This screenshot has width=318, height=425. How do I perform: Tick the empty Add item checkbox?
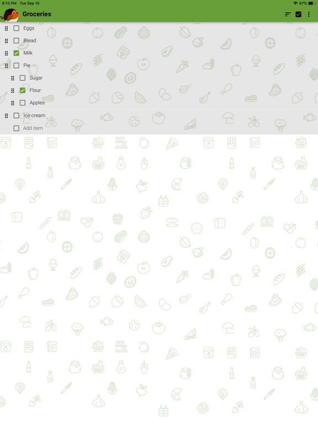16,128
